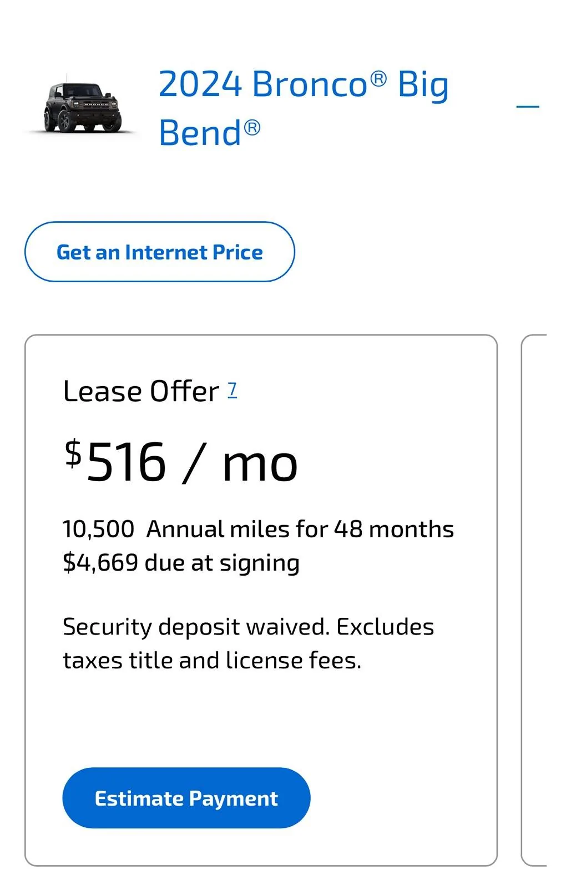Click the Estimate Payment button
This screenshot has width=571, height=889.
[x=186, y=798]
